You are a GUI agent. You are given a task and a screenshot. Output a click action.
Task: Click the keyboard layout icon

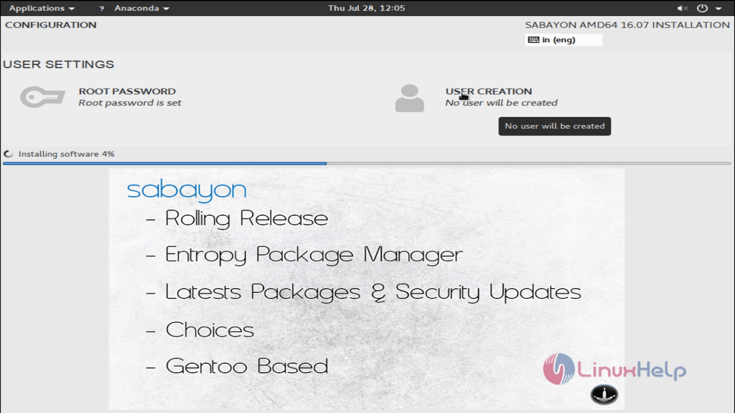click(533, 40)
